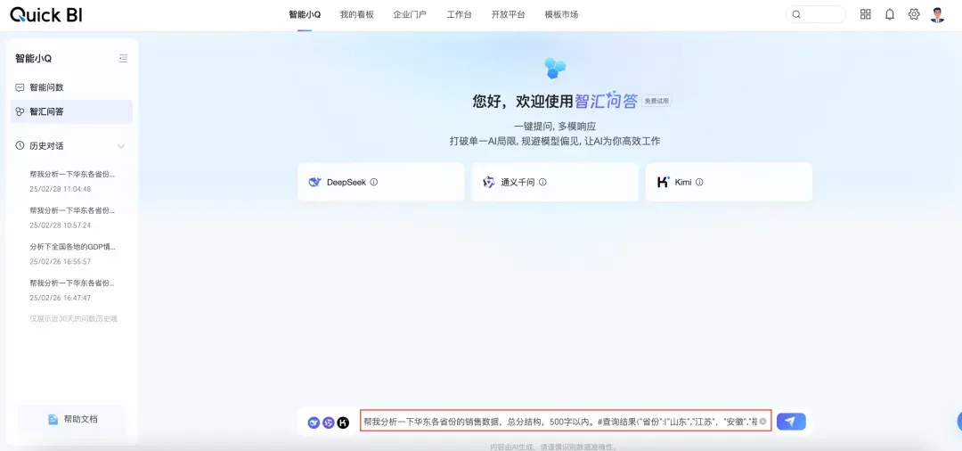Go to 模板市场 tab

(x=561, y=15)
